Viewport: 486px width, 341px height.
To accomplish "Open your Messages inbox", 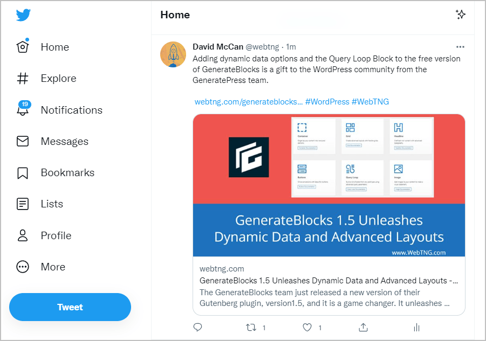I will click(x=64, y=141).
